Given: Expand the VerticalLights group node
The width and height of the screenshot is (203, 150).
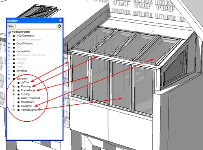Looking at the screenshot, I should click(13, 110).
